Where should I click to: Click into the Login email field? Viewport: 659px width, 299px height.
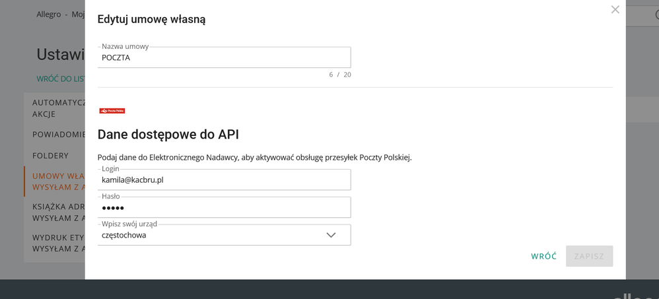coord(224,180)
